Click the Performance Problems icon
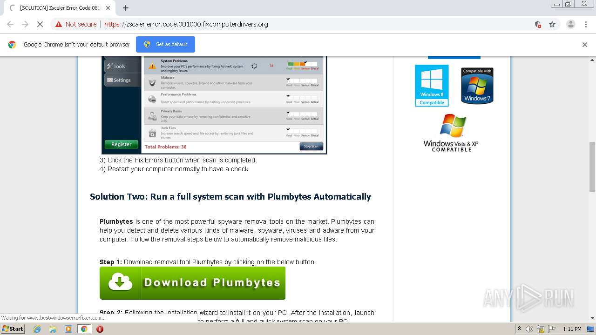Screen dimensions: 596x335 [152, 99]
